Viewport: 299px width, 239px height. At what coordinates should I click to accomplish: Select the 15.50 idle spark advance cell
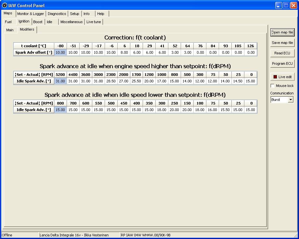pos(225,110)
